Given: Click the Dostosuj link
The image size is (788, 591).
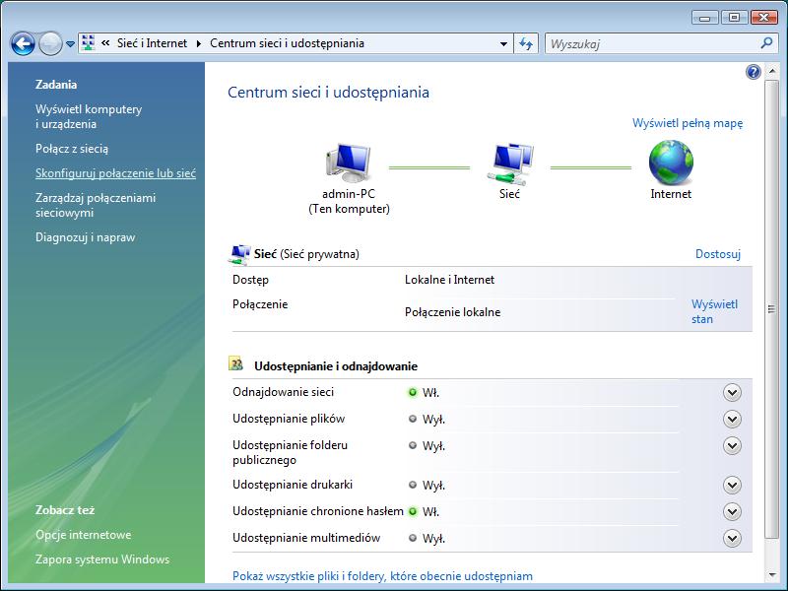Looking at the screenshot, I should click(x=717, y=254).
